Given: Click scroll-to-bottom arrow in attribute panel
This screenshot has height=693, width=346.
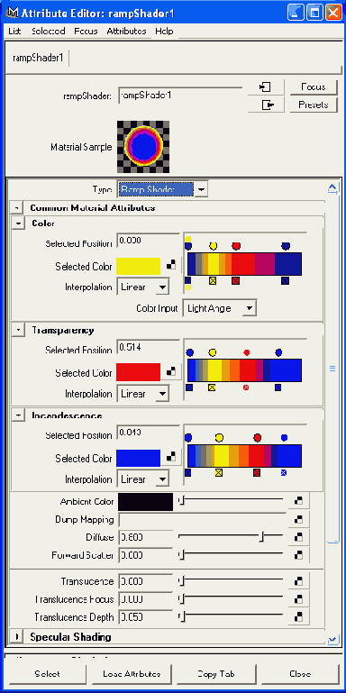Looking at the screenshot, I should click(x=332, y=639).
